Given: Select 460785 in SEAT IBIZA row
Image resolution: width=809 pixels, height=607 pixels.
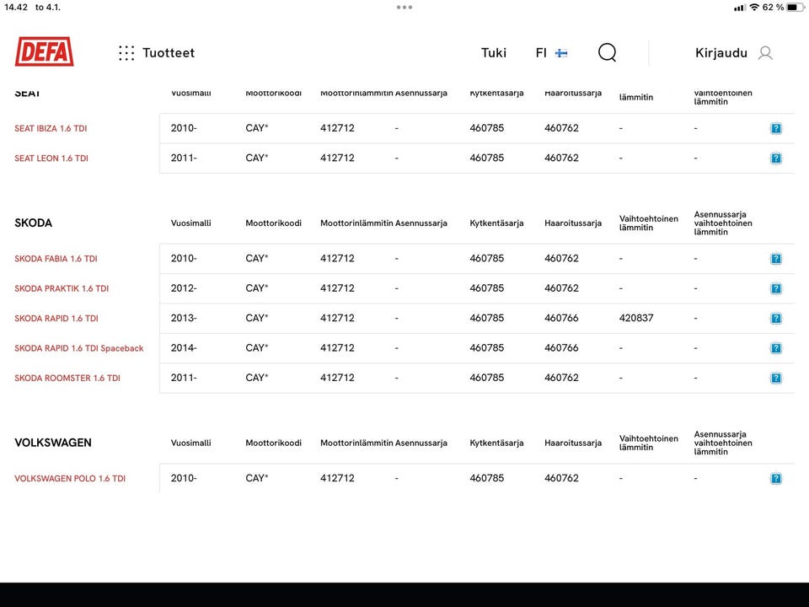Looking at the screenshot, I should [x=486, y=128].
